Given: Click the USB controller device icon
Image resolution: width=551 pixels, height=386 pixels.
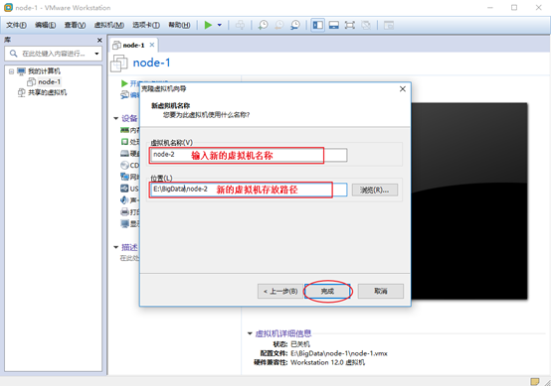Looking at the screenshot, I should 124,189.
